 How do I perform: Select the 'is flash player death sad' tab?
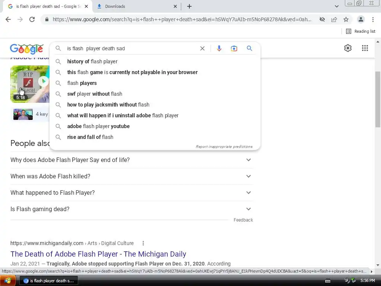click(47, 7)
